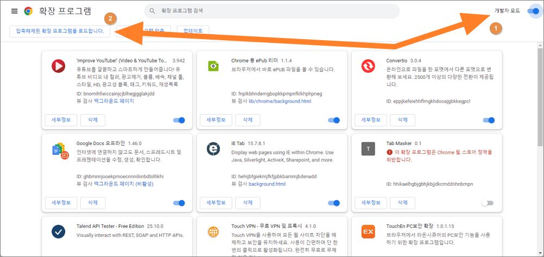The width and height of the screenshot is (544, 257).
Task: Click TouchEn PC보안 확장 title
Action: pyautogui.click(x=410, y=225)
